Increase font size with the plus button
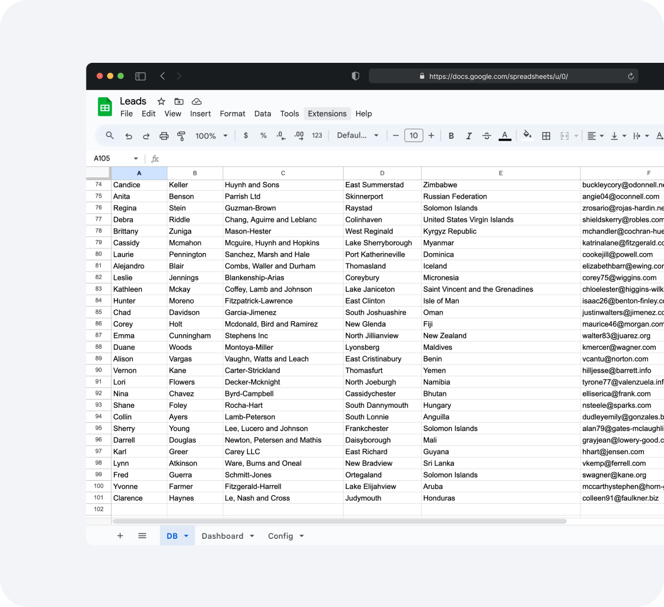The height and width of the screenshot is (607, 664). pyautogui.click(x=431, y=135)
